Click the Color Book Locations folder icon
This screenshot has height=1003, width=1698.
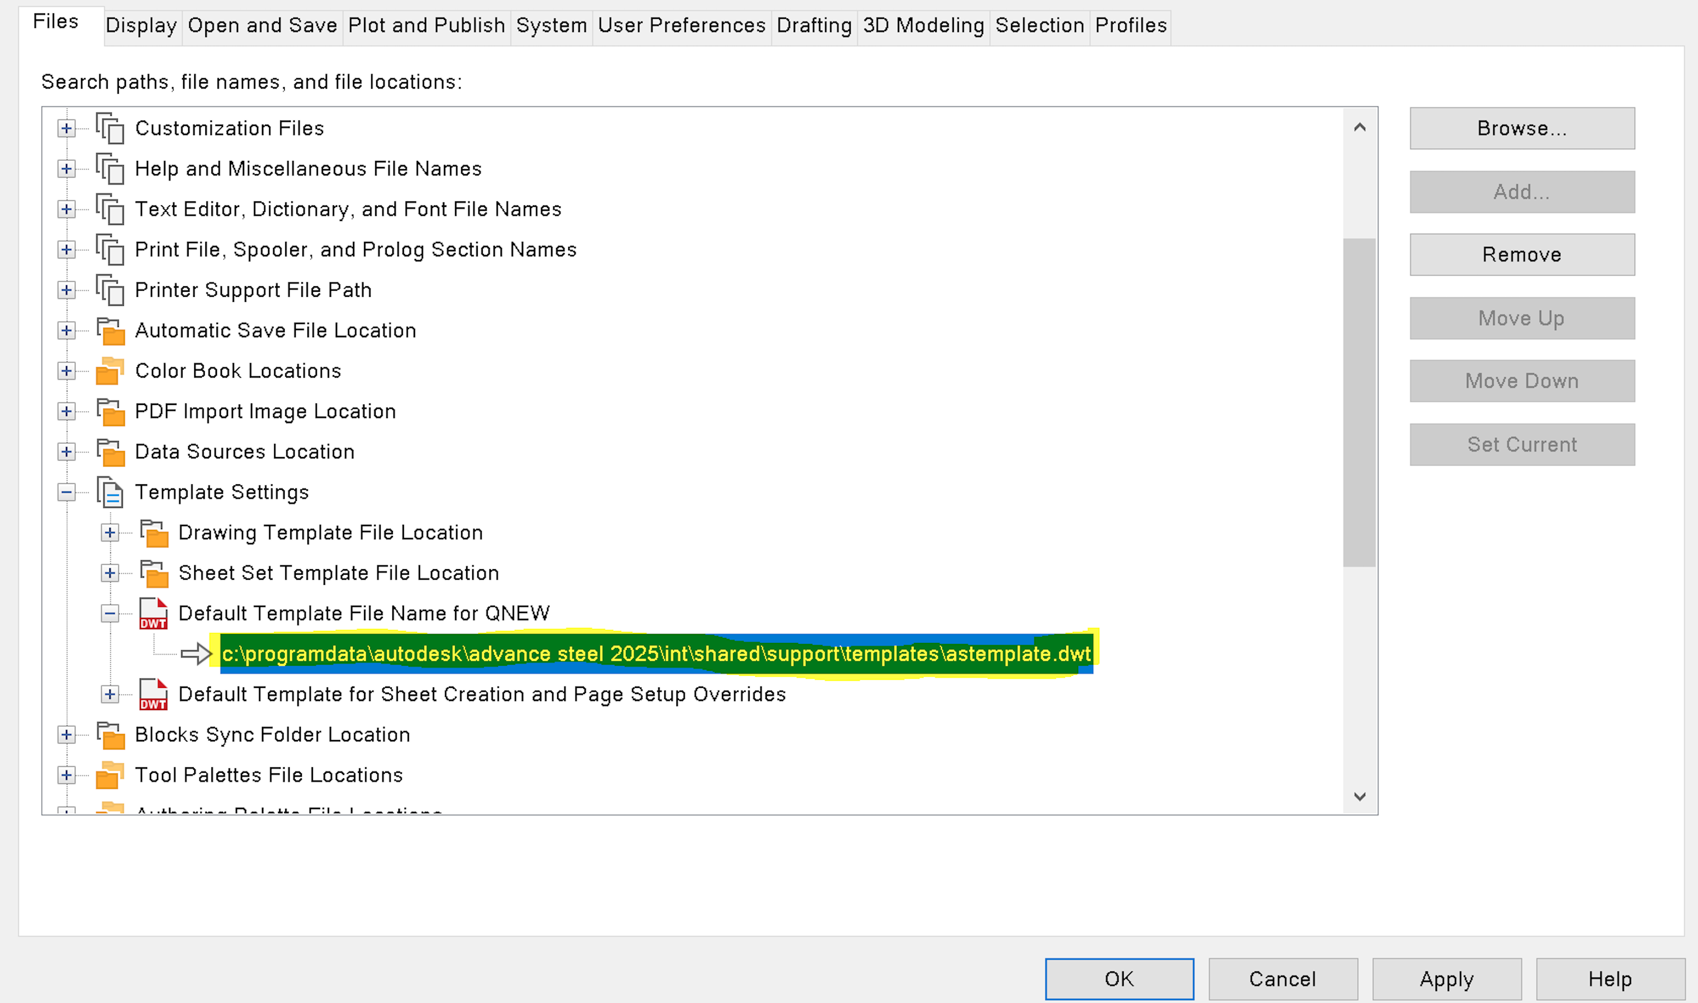click(109, 371)
